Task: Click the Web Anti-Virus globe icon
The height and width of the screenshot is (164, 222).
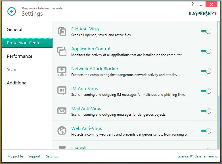Action: click(62, 131)
